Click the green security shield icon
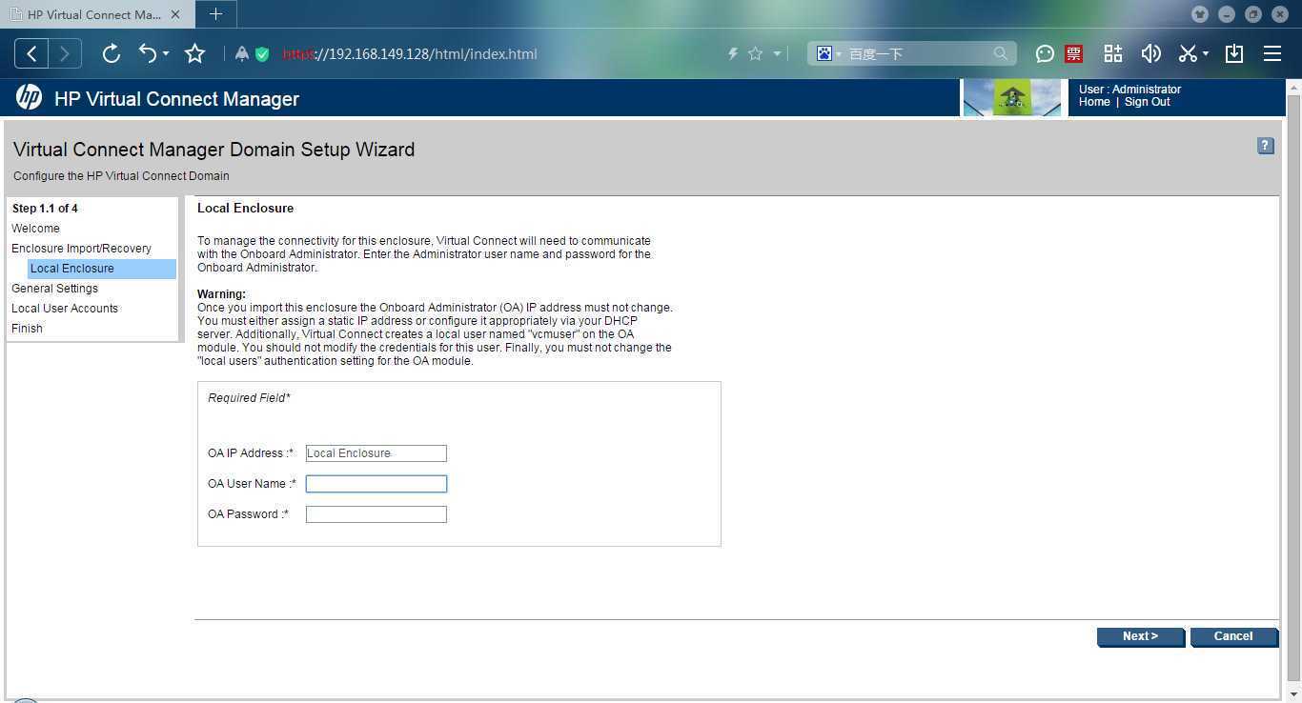The height and width of the screenshot is (703, 1302). point(262,54)
